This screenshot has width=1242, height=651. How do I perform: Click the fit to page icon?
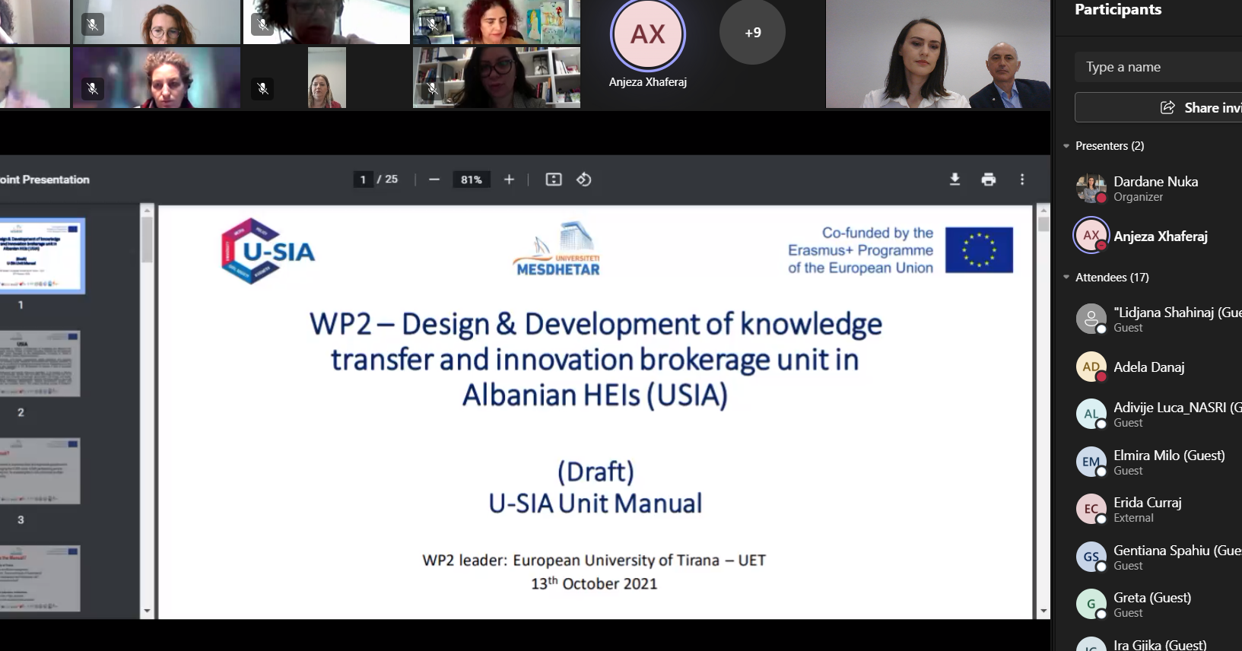(554, 179)
